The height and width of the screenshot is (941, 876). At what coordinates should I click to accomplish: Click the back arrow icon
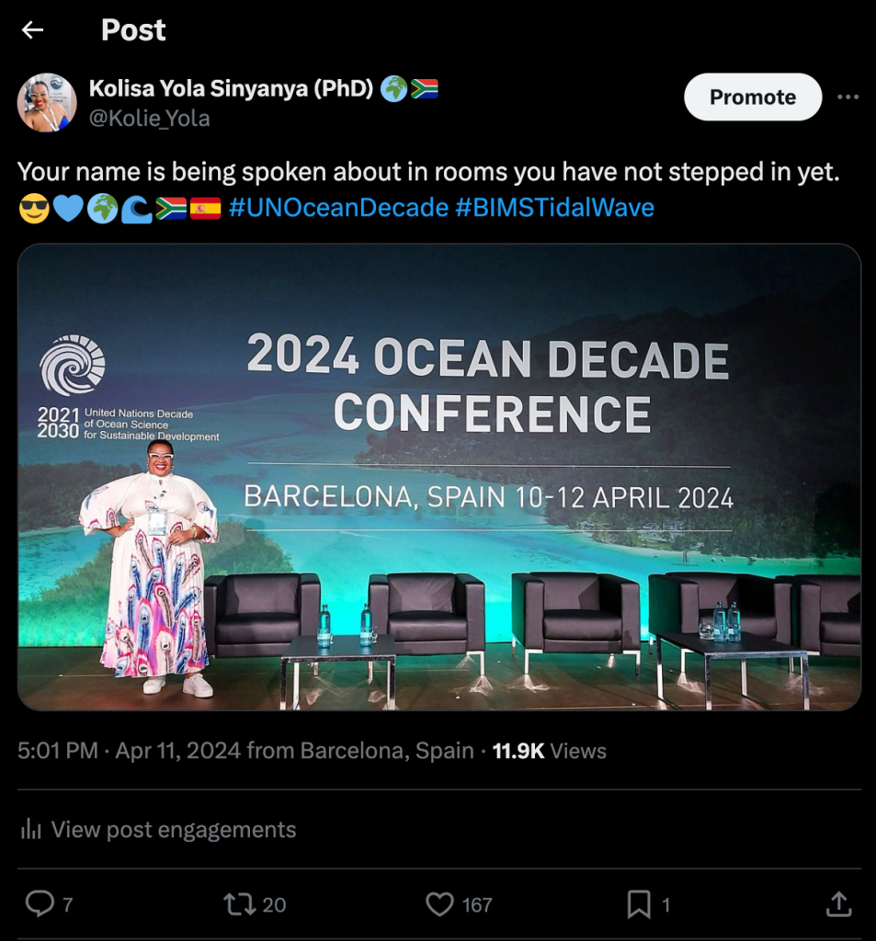coord(33,30)
